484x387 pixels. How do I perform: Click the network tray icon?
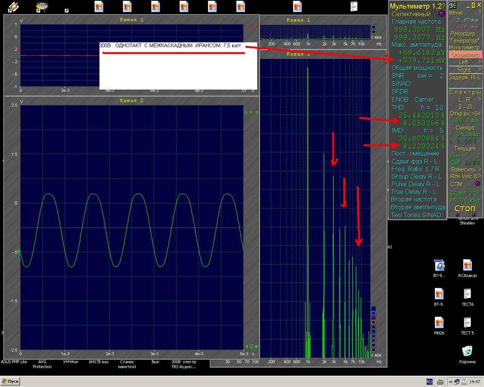tap(457, 382)
